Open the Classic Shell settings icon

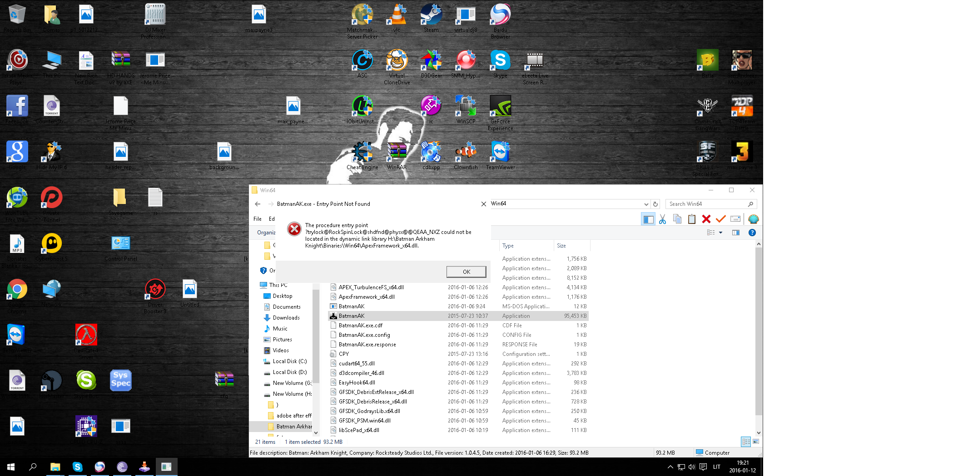(753, 219)
